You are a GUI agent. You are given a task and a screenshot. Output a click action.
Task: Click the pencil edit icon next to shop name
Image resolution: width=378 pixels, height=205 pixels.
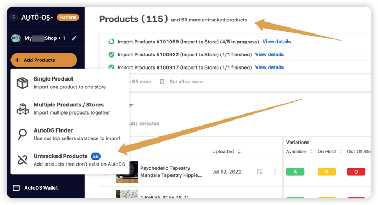(x=74, y=38)
